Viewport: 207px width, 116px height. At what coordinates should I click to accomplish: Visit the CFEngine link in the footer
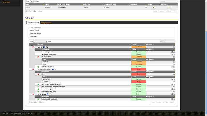click(x=28, y=113)
